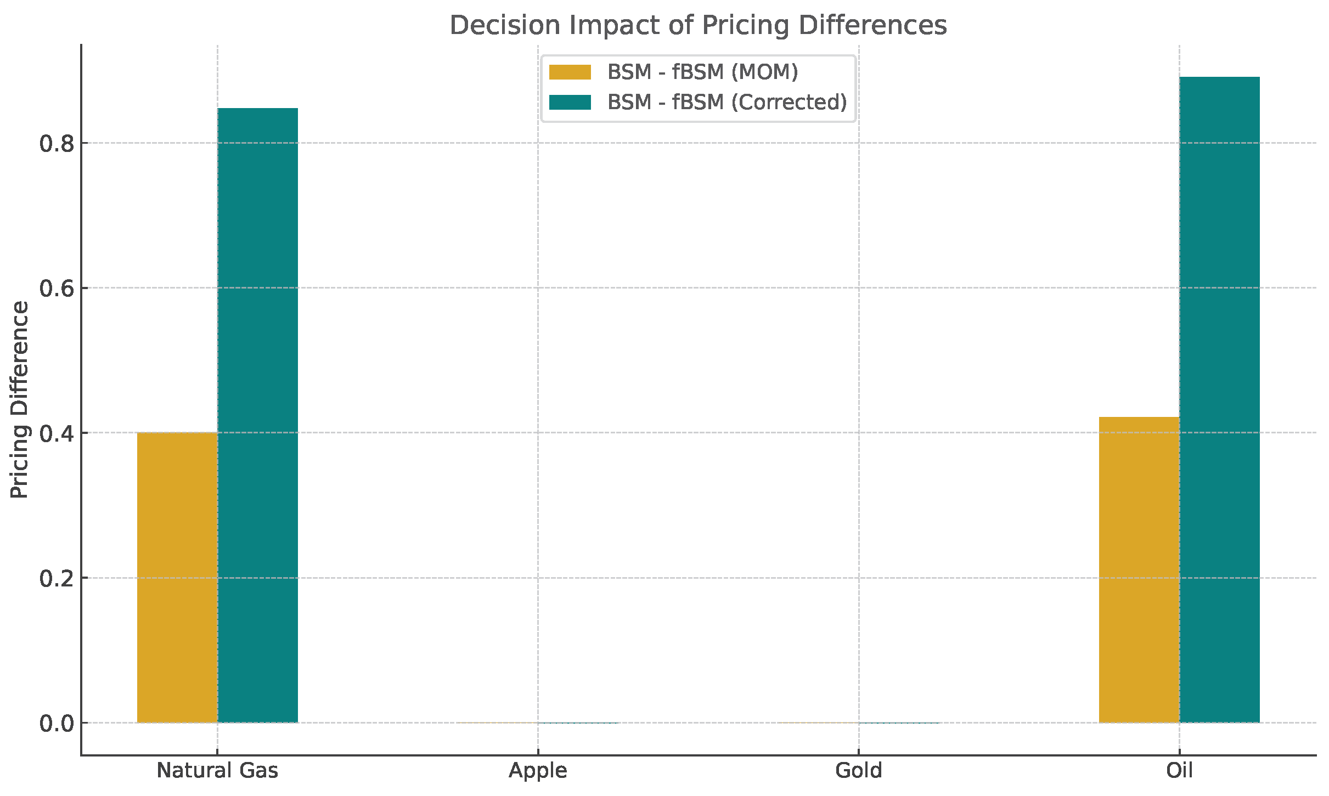Screen dimensions: 1329x796
Task: Select the "BSM - fBSM (Corrected)" legend label
Action: [x=727, y=102]
